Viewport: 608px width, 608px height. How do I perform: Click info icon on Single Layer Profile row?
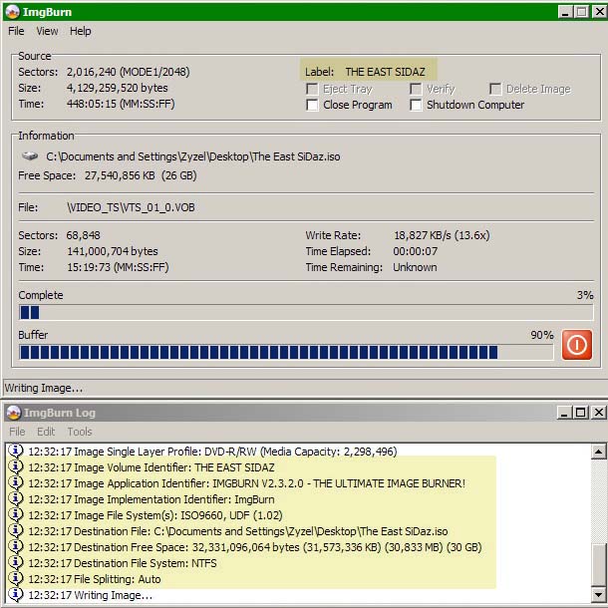pyautogui.click(x=16, y=451)
